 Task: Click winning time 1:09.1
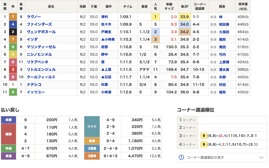(x=126, y=17)
